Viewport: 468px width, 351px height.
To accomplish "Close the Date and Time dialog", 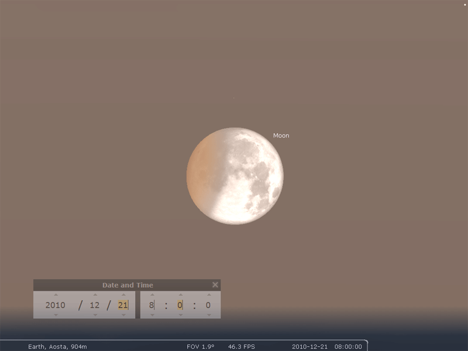I will coord(215,285).
